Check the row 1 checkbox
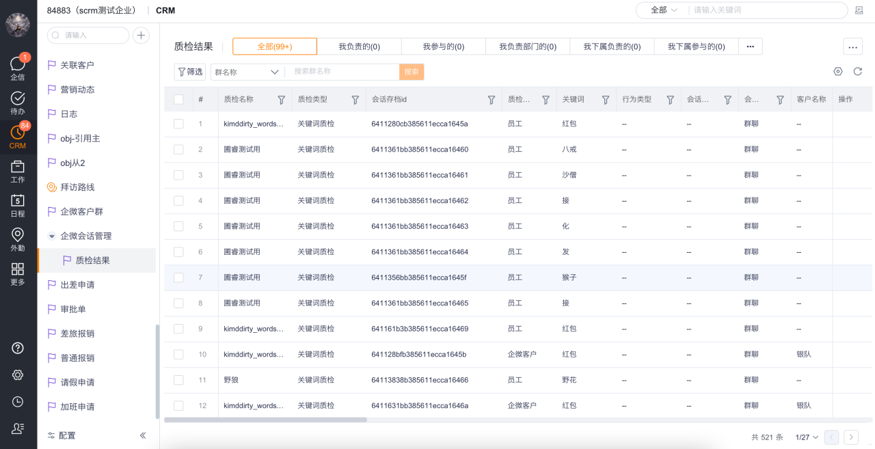Image resolution: width=875 pixels, height=449 pixels. tap(178, 124)
